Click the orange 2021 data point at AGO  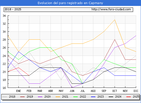[93, 39]
